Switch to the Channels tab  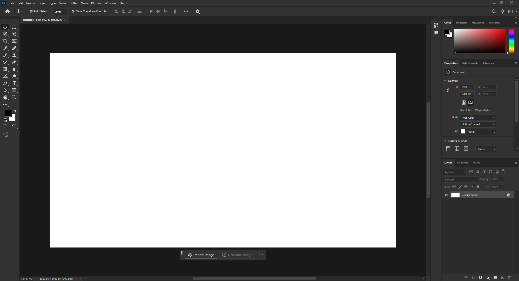[463, 162]
